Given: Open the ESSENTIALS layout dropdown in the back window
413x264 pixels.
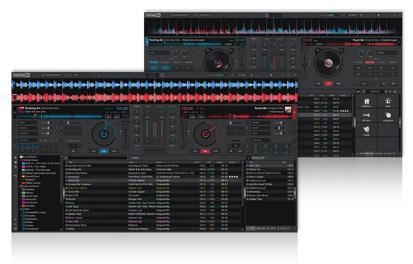Looking at the screenshot, I should click(208, 15).
